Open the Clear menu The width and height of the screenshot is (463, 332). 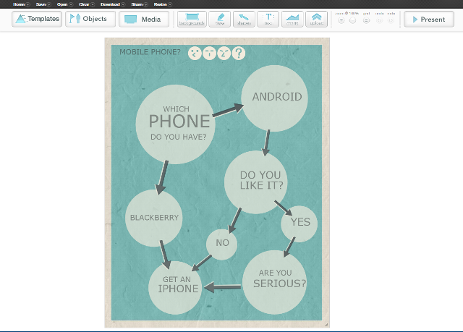pyautogui.click(x=84, y=4)
